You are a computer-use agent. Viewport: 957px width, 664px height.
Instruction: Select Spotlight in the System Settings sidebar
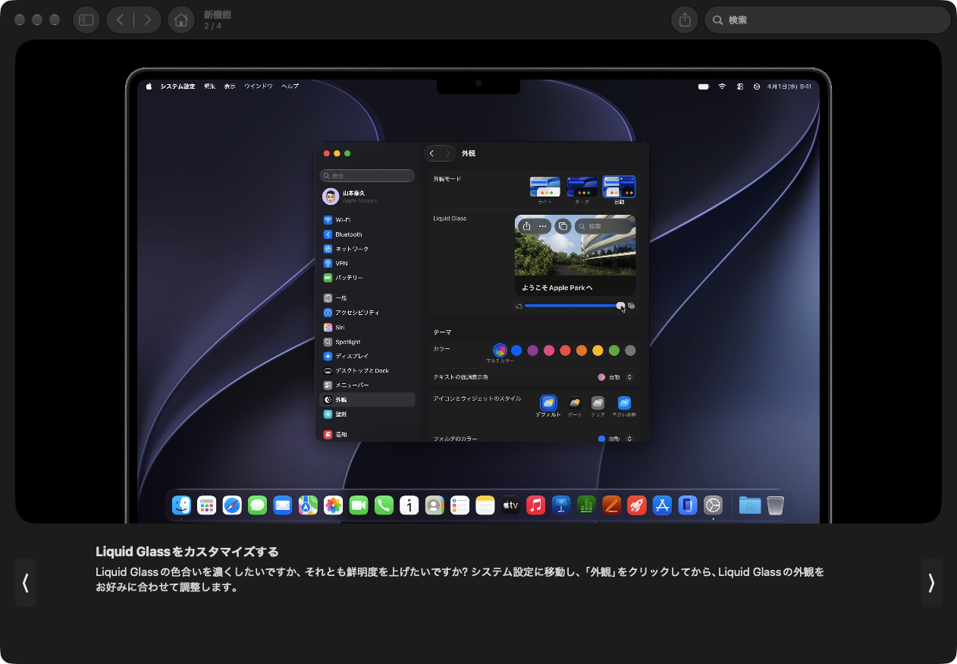click(369, 341)
